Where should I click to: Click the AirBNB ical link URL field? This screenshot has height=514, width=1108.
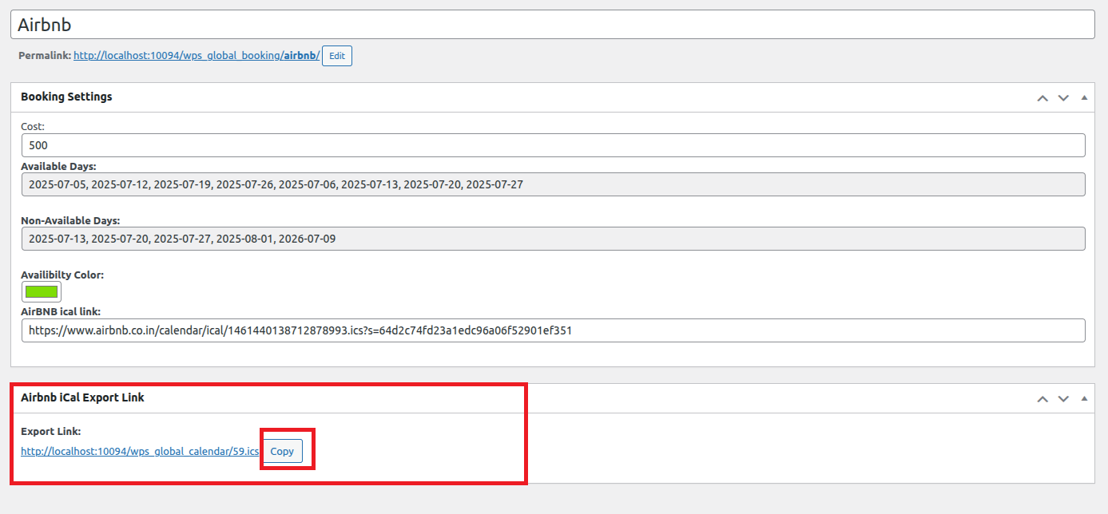point(552,330)
